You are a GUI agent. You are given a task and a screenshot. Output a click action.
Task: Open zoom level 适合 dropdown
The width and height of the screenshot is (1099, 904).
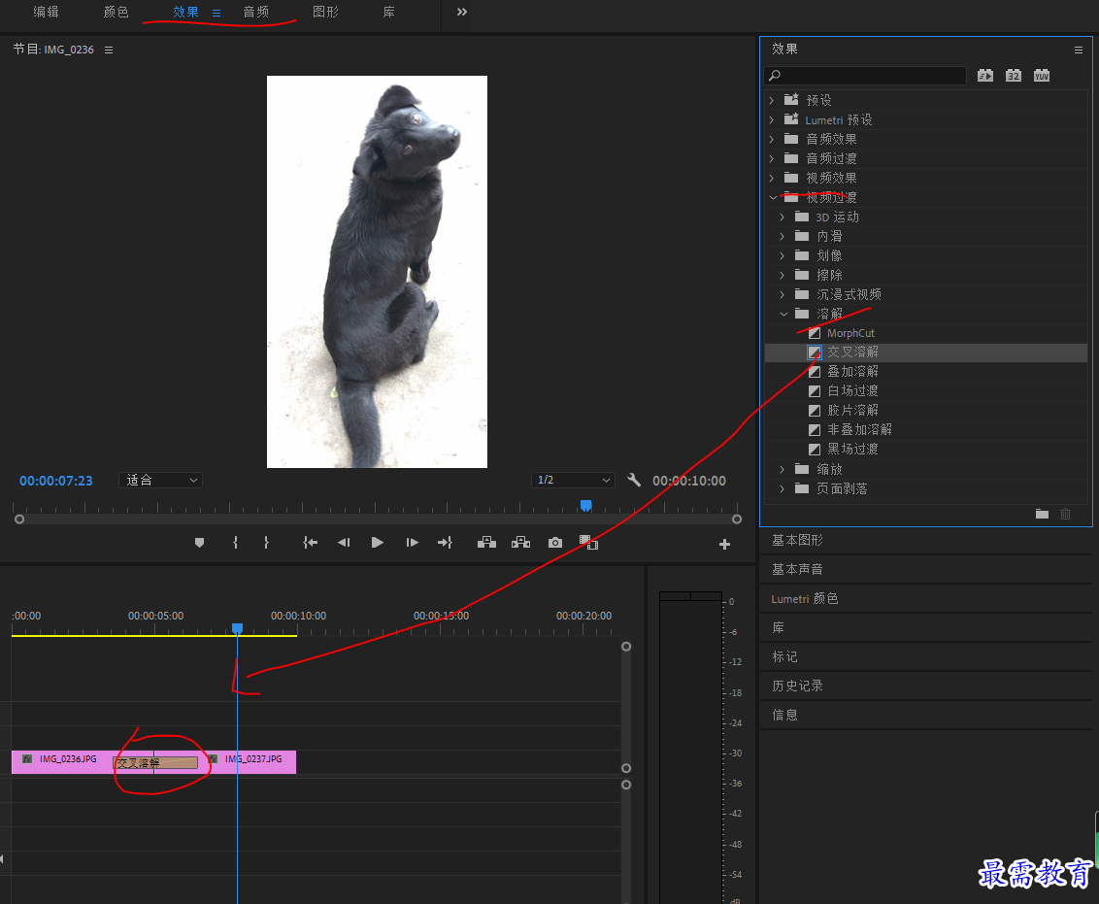coord(160,480)
